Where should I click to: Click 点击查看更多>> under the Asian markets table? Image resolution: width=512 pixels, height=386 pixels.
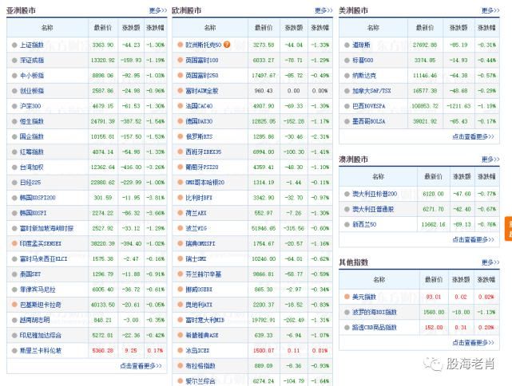(x=141, y=366)
